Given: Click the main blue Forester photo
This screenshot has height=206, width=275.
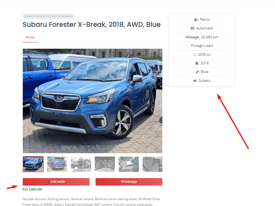Looking at the screenshot, I should pos(93,101).
